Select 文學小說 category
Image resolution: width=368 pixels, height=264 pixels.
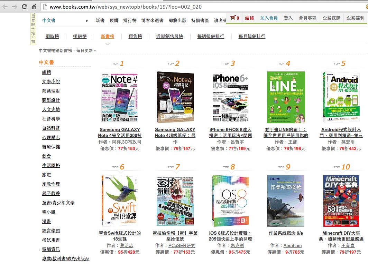[x=51, y=81]
